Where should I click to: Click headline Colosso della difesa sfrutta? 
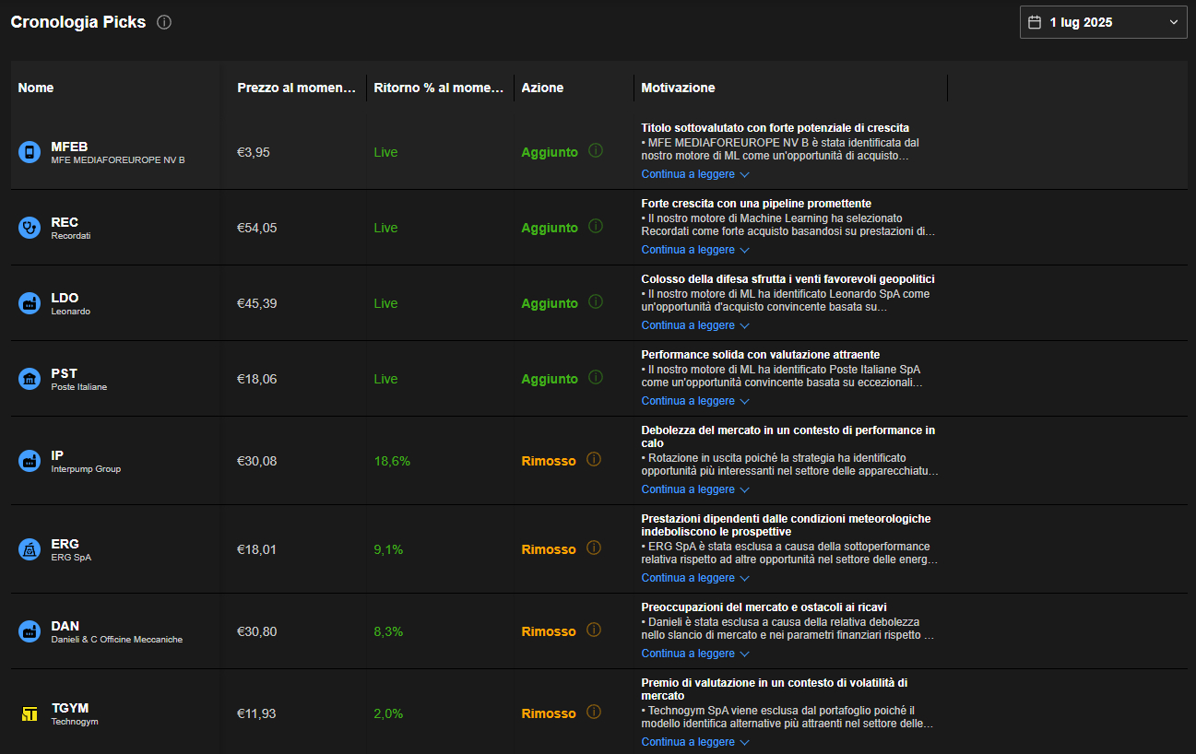[x=788, y=279]
